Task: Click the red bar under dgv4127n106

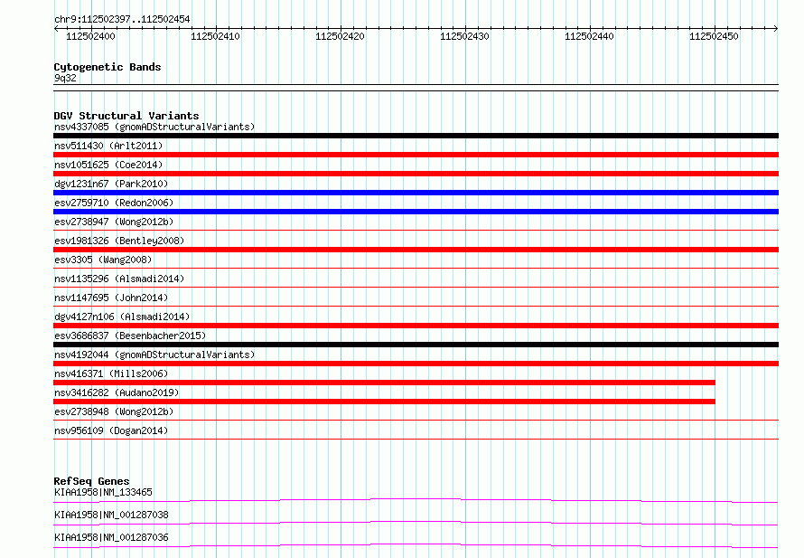Action: 416,326
